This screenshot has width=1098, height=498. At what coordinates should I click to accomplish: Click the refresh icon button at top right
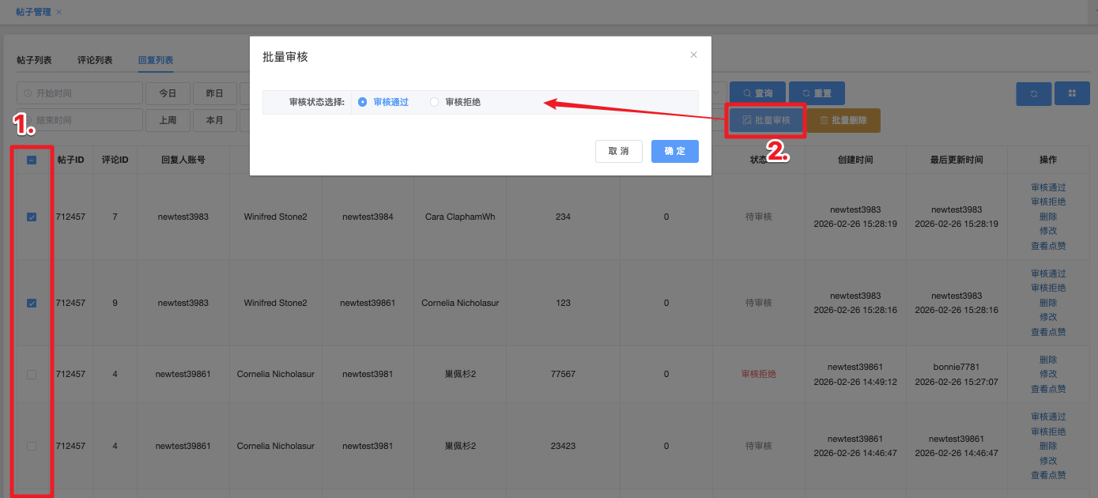tap(1033, 93)
